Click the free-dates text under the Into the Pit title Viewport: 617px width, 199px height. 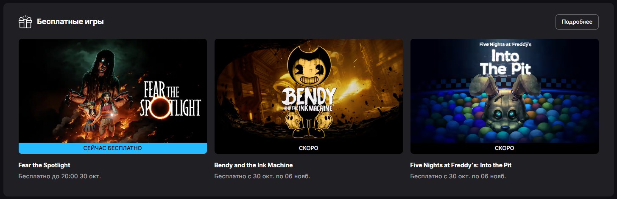[458, 176]
